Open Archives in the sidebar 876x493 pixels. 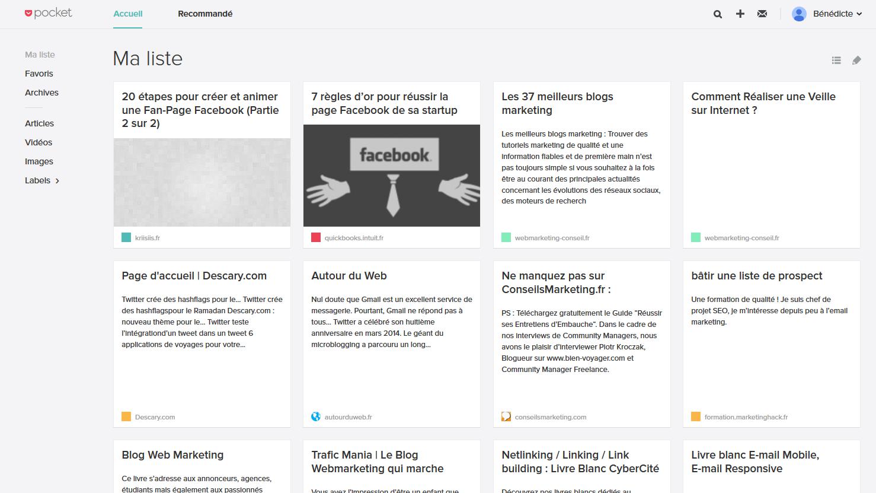click(41, 93)
